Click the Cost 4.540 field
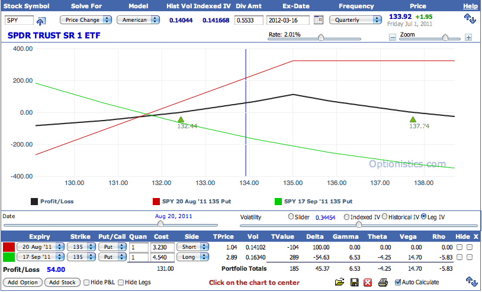Image resolution: width=482 pixels, height=292 pixels. click(162, 257)
